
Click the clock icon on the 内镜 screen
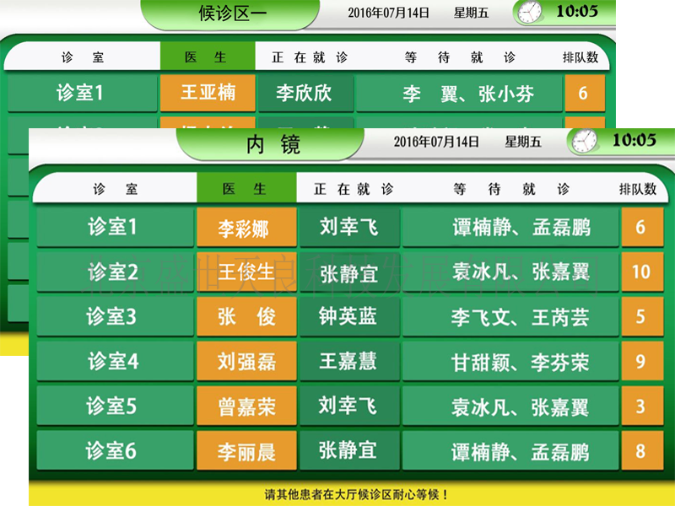tap(582, 143)
